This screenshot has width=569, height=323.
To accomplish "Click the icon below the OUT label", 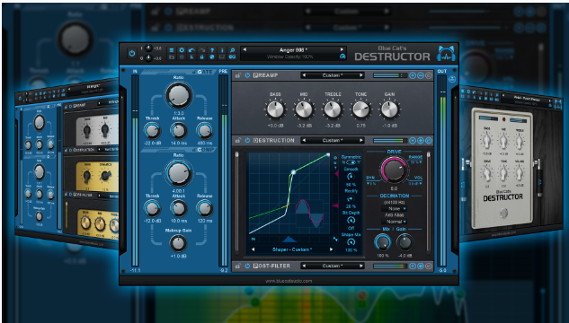I will coord(452,79).
